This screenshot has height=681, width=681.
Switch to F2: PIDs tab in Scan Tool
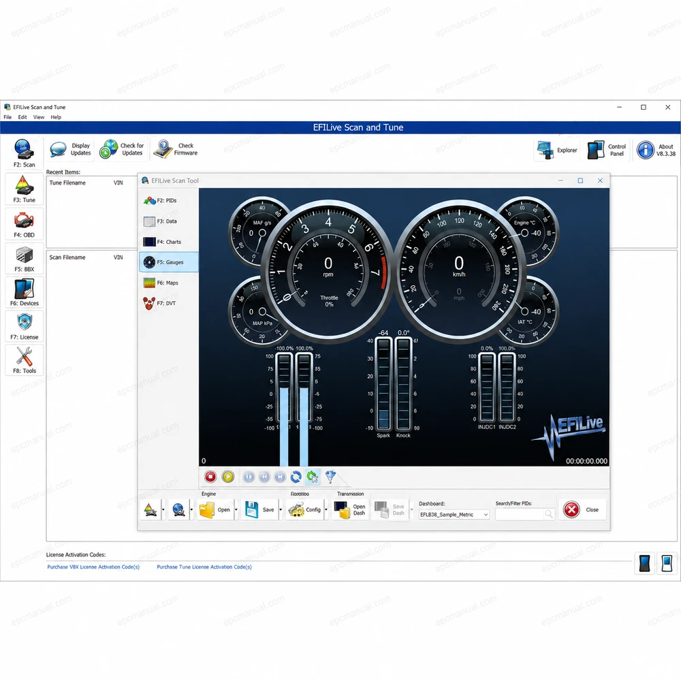[168, 201]
